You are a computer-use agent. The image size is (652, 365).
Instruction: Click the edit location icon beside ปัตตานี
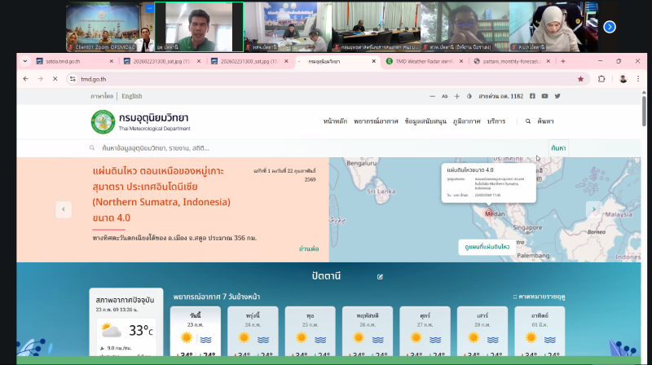(x=379, y=277)
